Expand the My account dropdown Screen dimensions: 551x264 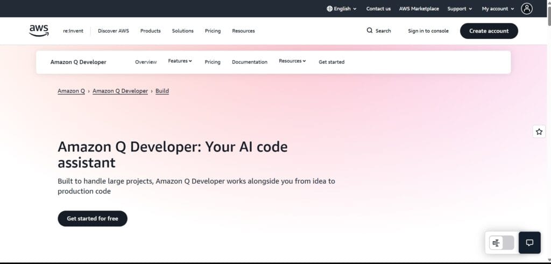(x=498, y=9)
